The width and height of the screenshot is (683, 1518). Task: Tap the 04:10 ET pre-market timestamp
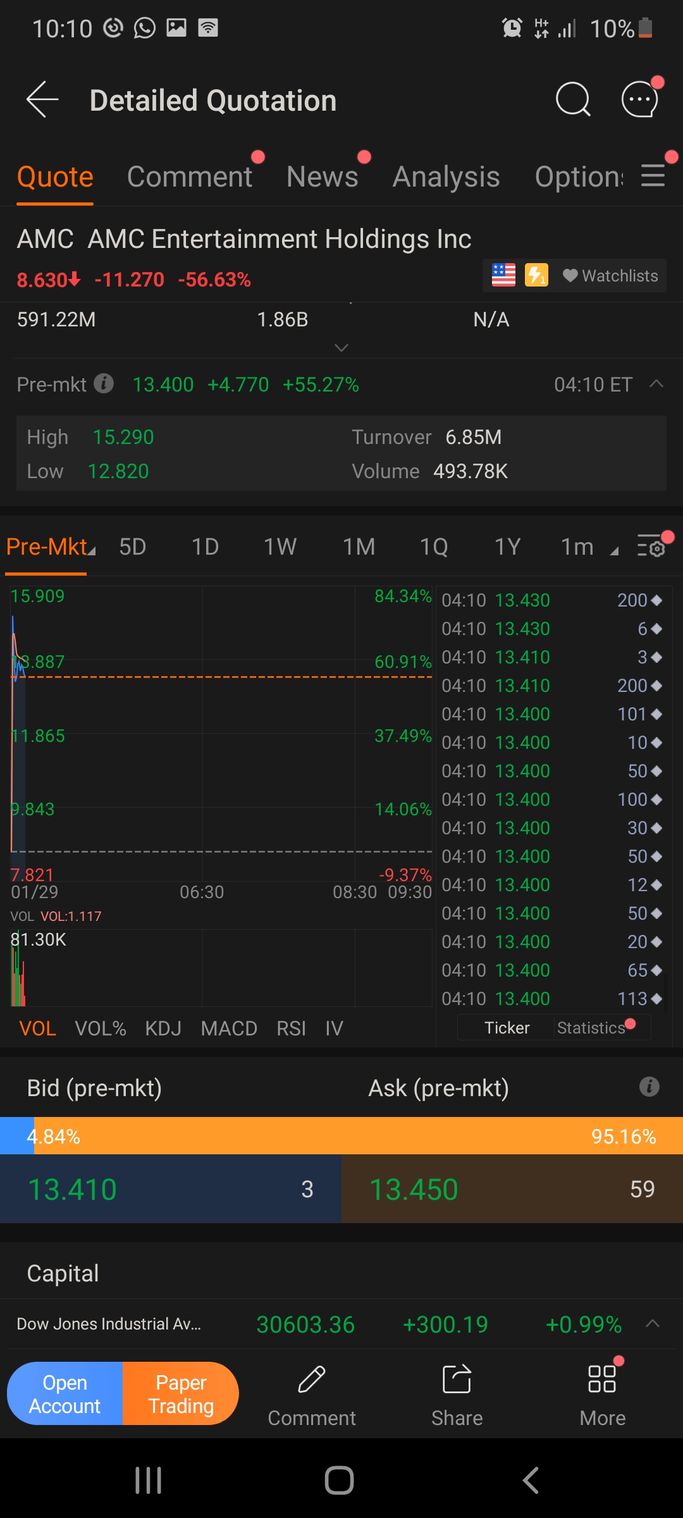593,384
